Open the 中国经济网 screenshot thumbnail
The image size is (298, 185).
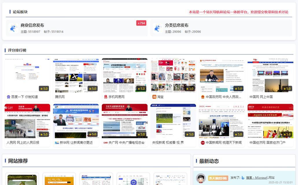click(x=271, y=121)
